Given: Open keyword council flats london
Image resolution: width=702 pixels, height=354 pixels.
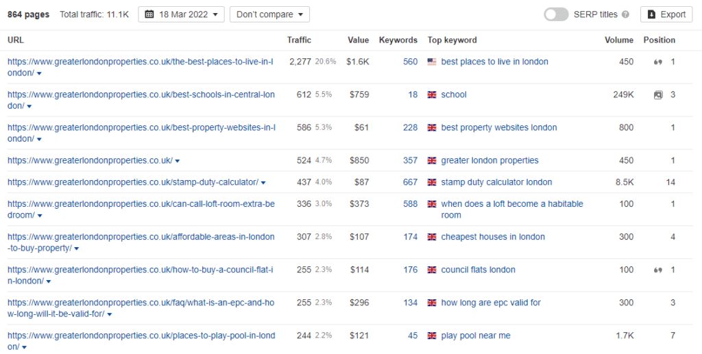Looking at the screenshot, I should (478, 270).
